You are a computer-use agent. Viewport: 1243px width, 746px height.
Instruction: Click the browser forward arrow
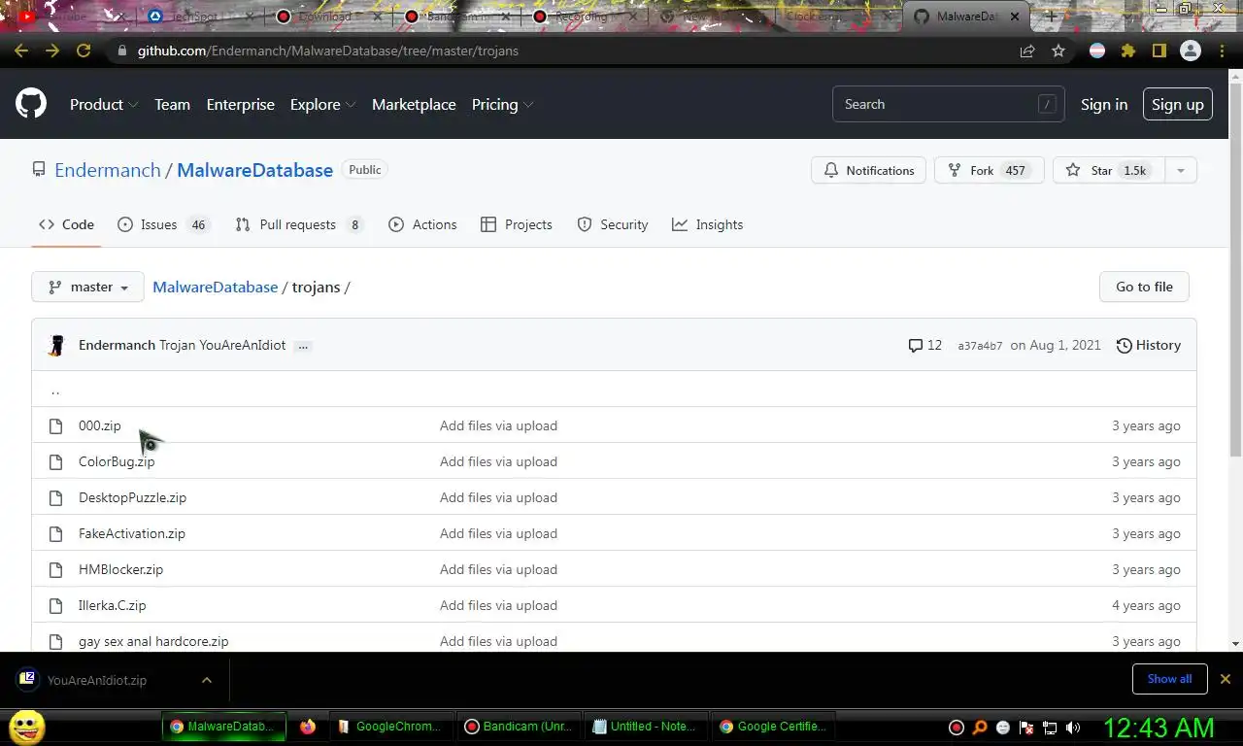click(x=52, y=51)
